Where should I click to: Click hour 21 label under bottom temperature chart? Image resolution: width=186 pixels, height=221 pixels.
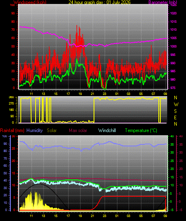(92, 216)
